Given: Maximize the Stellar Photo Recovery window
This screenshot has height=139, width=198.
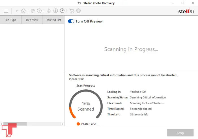Looking at the screenshot, I should pyautogui.click(x=183, y=3).
